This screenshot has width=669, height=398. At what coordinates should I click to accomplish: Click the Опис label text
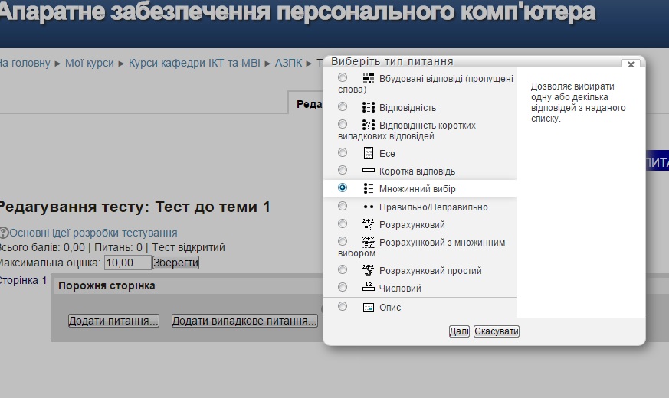pyautogui.click(x=390, y=308)
